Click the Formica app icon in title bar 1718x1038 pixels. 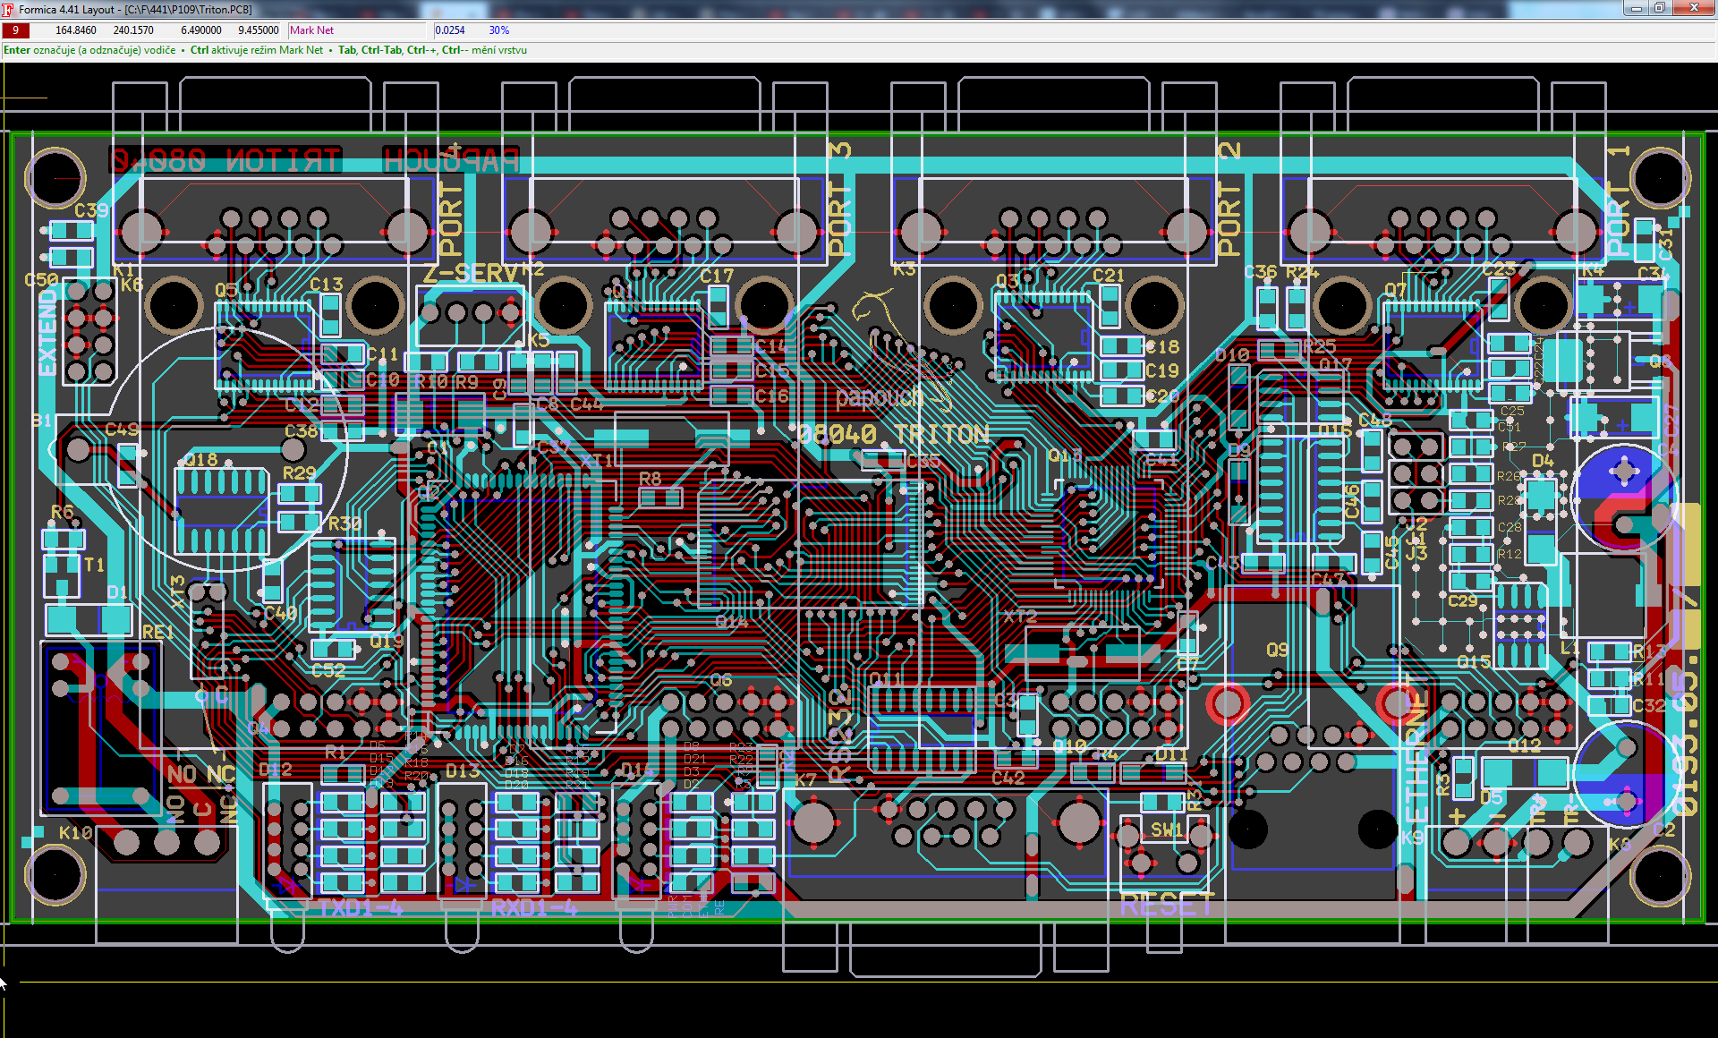(8, 9)
